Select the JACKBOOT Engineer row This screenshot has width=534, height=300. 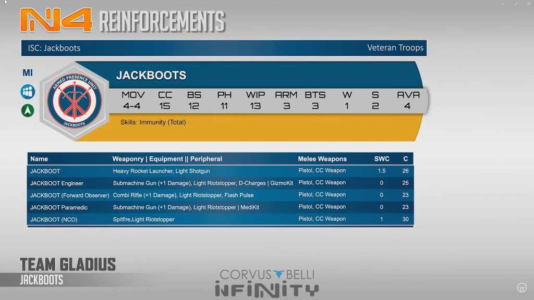click(220, 183)
